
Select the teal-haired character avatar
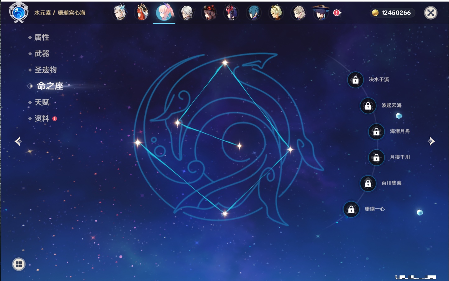254,12
